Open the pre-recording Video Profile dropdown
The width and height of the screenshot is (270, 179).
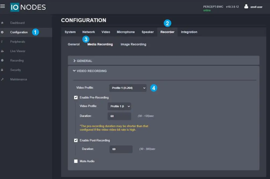coord(119,106)
